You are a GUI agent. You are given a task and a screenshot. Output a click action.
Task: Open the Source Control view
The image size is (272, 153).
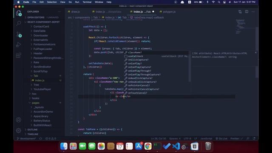pos(19,34)
